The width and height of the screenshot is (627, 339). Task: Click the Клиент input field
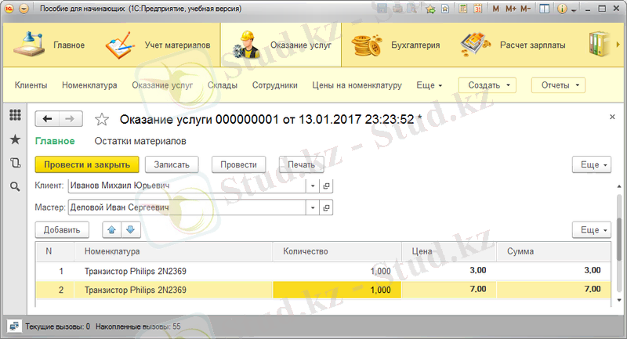(x=187, y=186)
